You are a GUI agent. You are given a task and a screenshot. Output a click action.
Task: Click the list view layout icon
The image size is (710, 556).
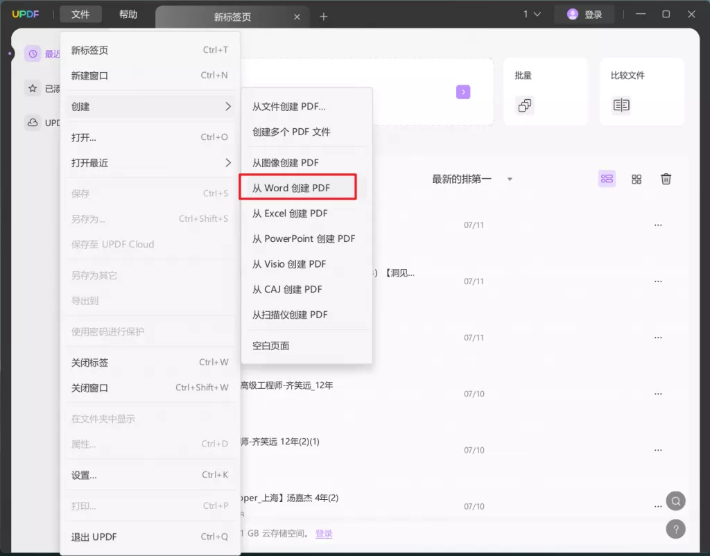[x=607, y=179]
